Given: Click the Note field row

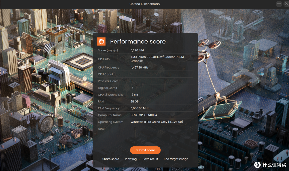Looking at the screenshot, I should pyautogui.click(x=145, y=129).
